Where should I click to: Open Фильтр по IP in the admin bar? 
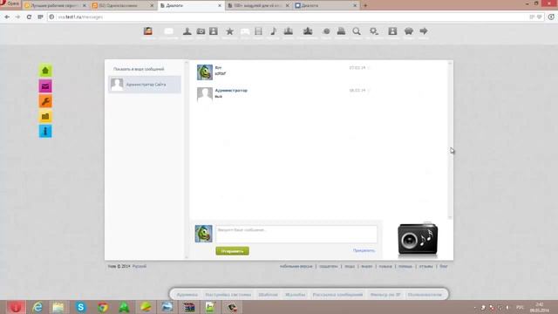tap(385, 295)
